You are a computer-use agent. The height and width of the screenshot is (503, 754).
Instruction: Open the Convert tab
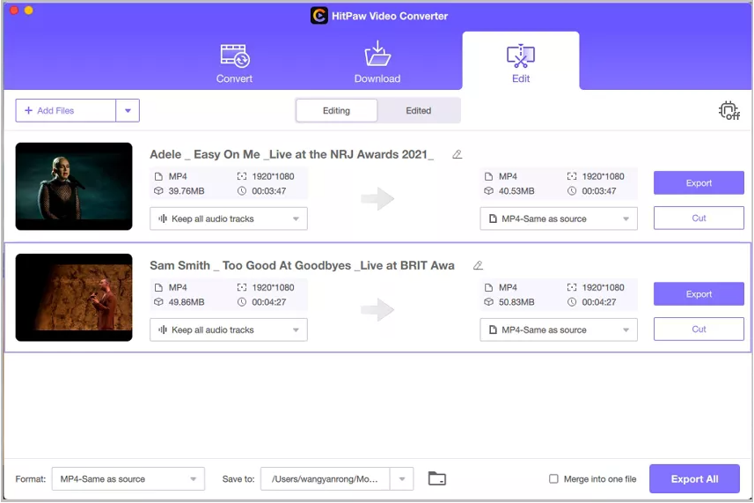[x=234, y=63]
